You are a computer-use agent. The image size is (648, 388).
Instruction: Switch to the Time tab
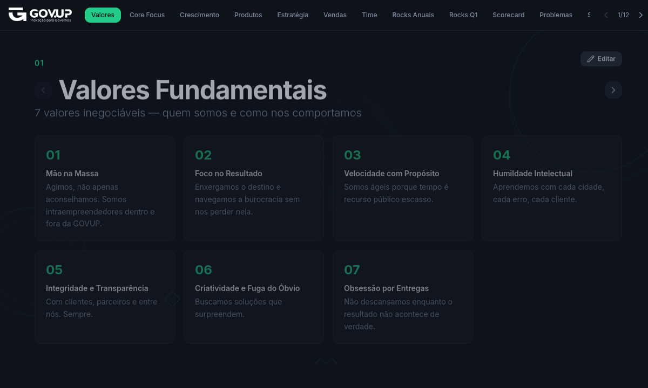(x=369, y=15)
